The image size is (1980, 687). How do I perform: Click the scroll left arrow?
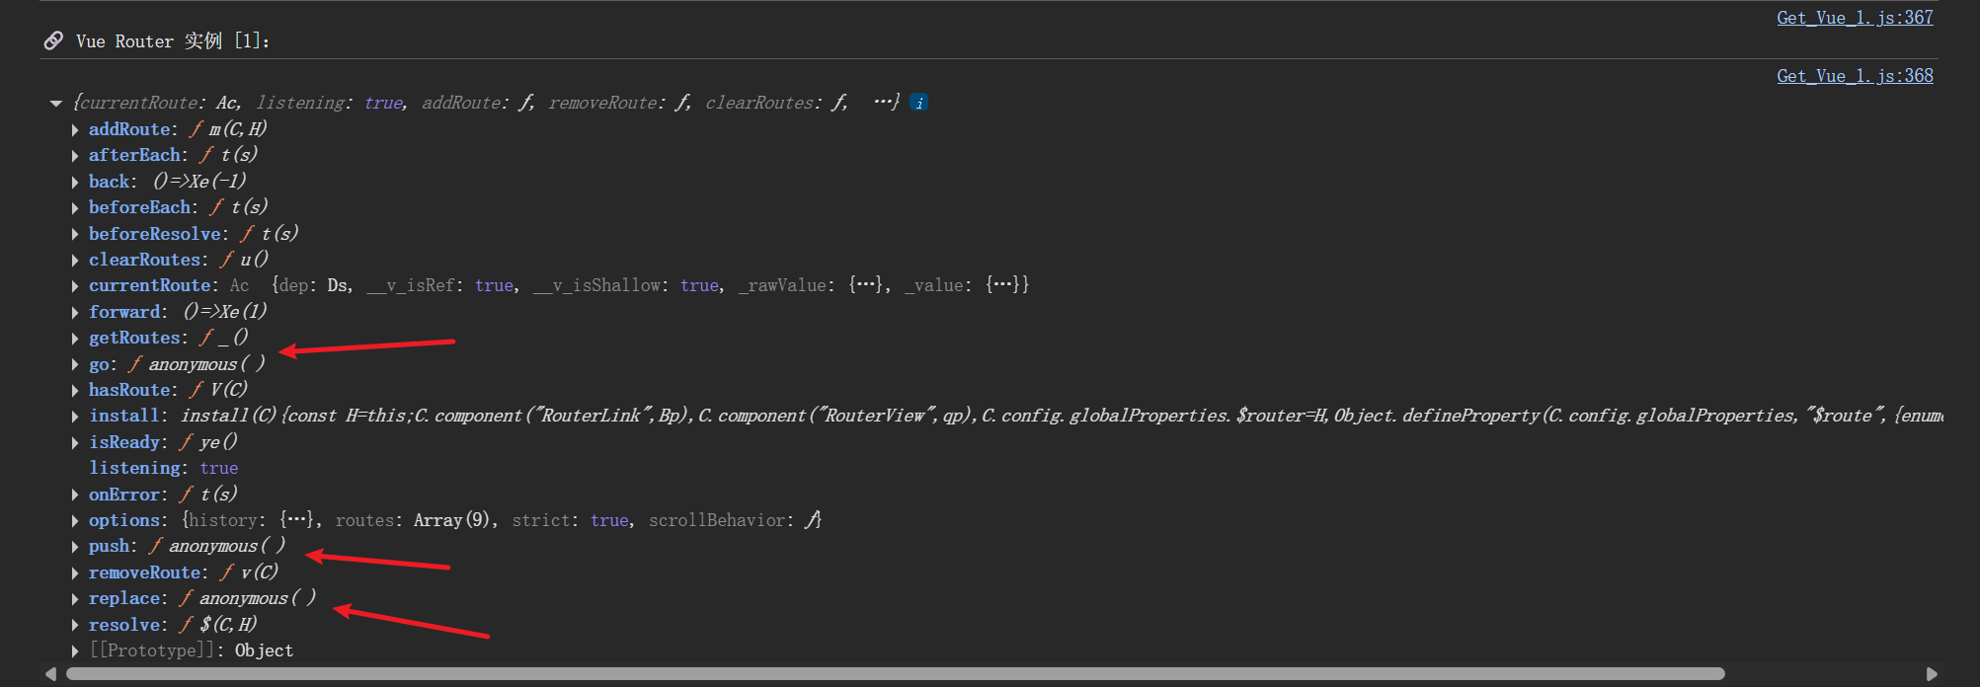pos(51,674)
